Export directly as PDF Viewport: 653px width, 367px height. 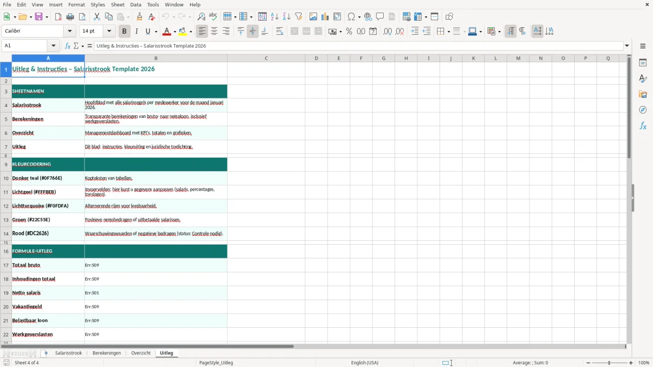pos(58,17)
